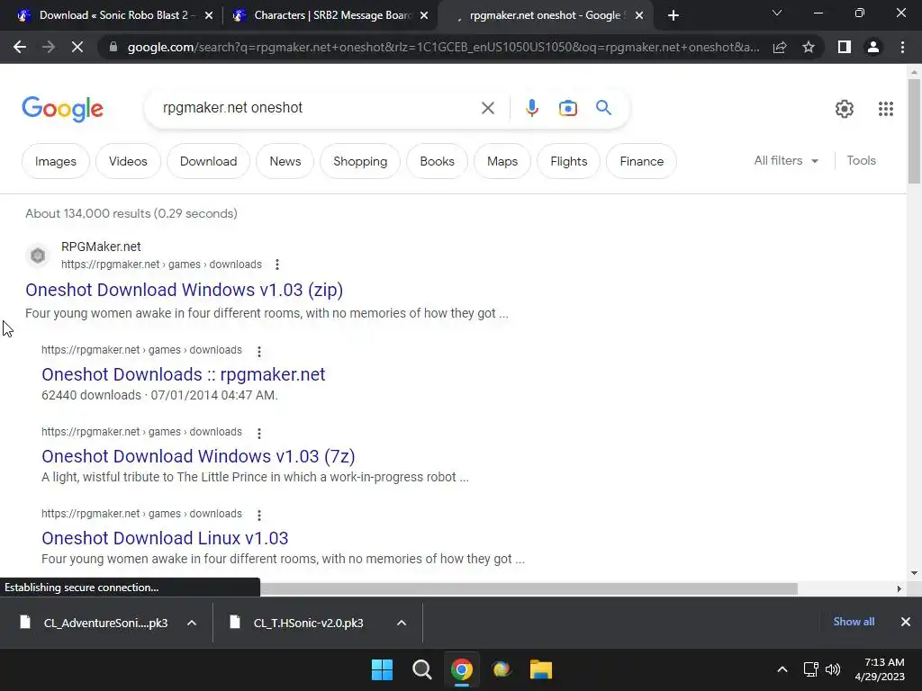Open the Windows Start menu
The width and height of the screenshot is (922, 691).
pos(382,669)
